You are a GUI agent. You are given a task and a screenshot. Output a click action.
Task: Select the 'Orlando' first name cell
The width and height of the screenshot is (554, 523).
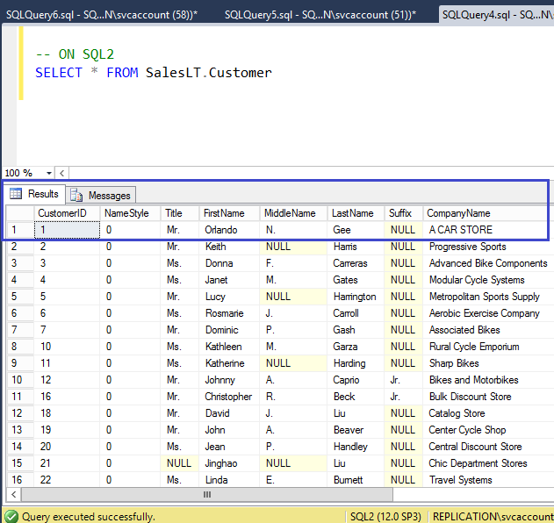coord(220,230)
